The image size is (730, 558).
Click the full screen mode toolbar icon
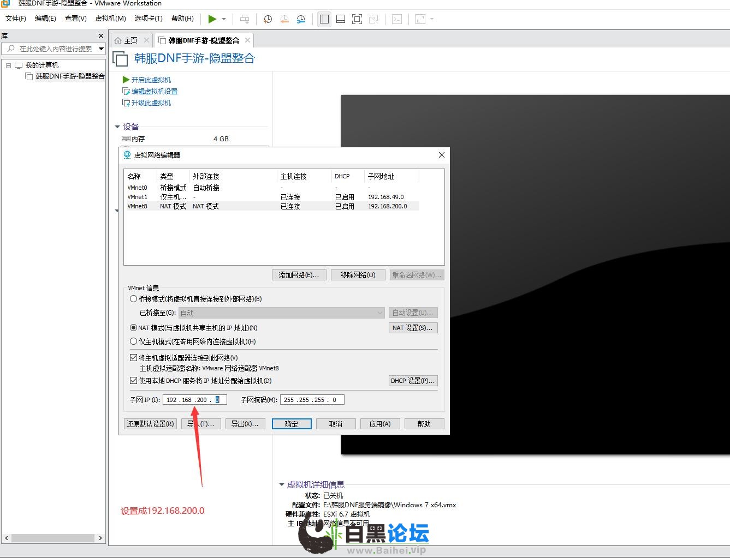[x=357, y=19]
